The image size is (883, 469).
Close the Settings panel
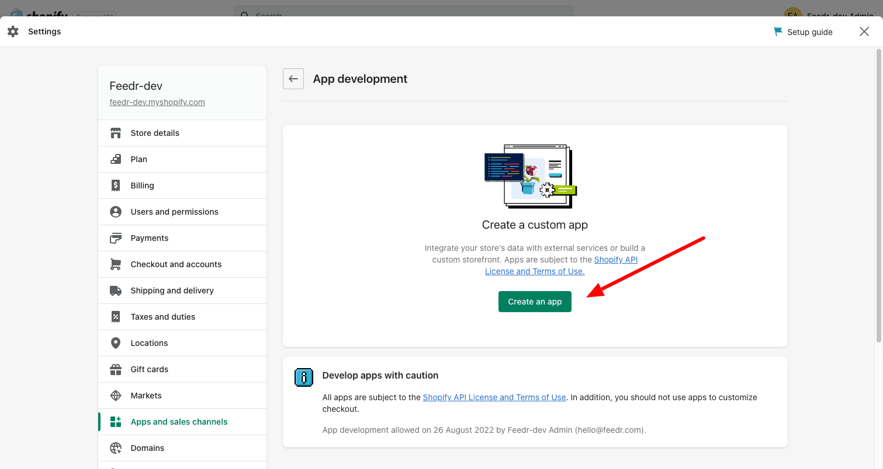(x=864, y=32)
